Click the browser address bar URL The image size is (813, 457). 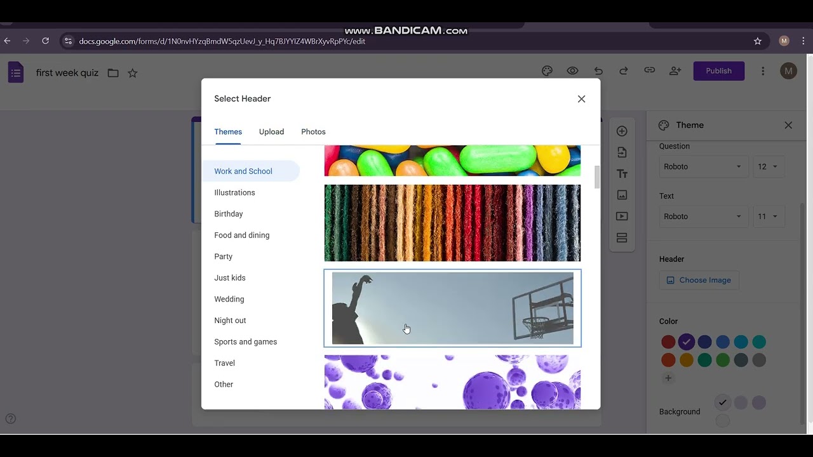[222, 41]
